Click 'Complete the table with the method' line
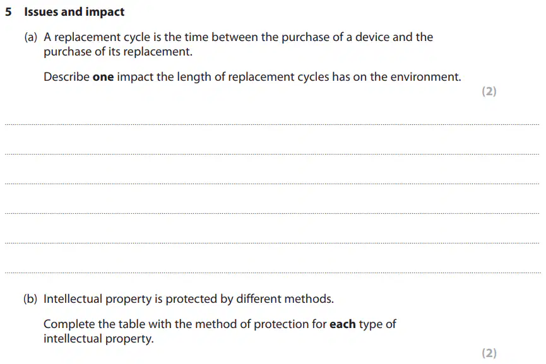Screen dimensions: 546x364 (220, 324)
